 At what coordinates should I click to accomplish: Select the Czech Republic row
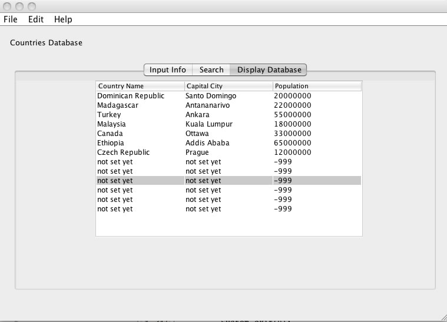coord(124,152)
